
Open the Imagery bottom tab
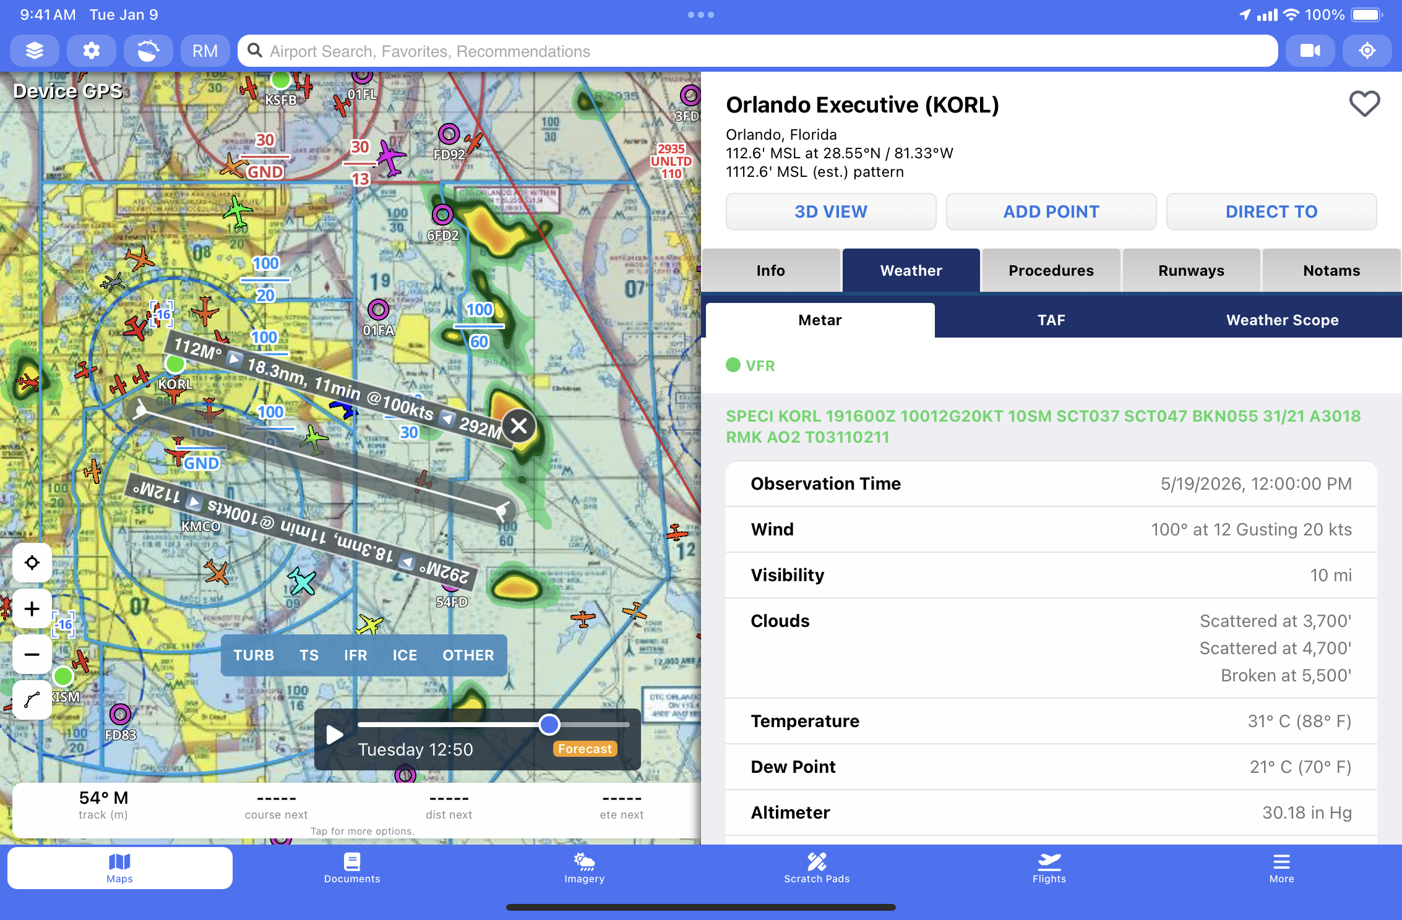(x=584, y=868)
